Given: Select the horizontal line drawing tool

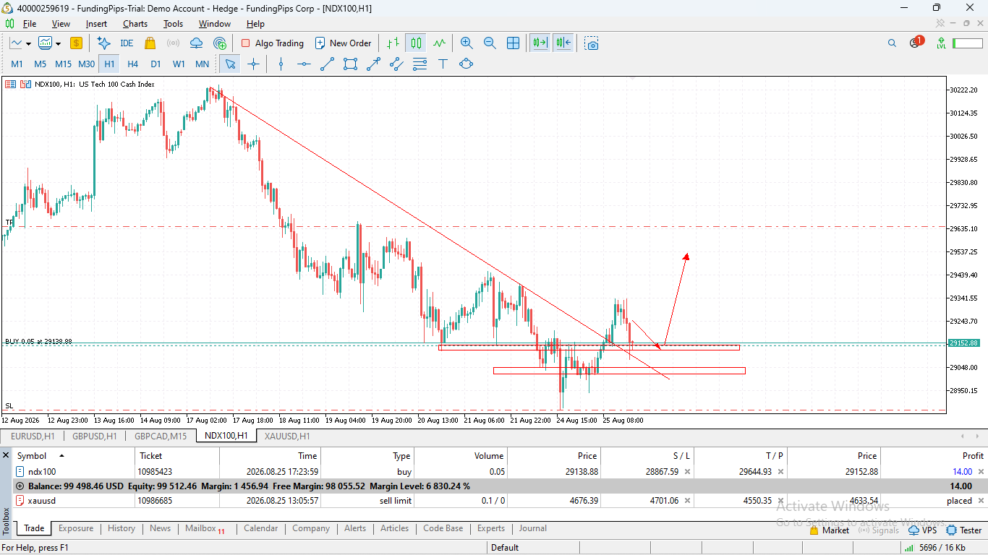Looking at the screenshot, I should point(304,64).
